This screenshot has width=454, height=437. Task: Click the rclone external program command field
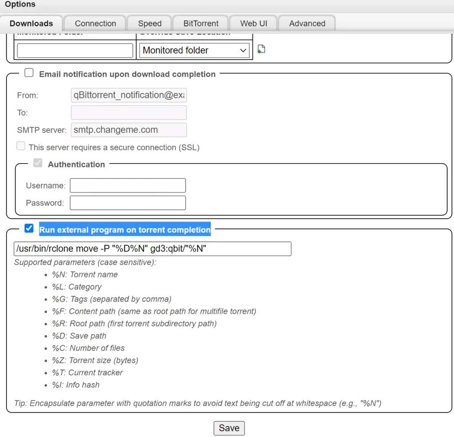click(x=152, y=249)
